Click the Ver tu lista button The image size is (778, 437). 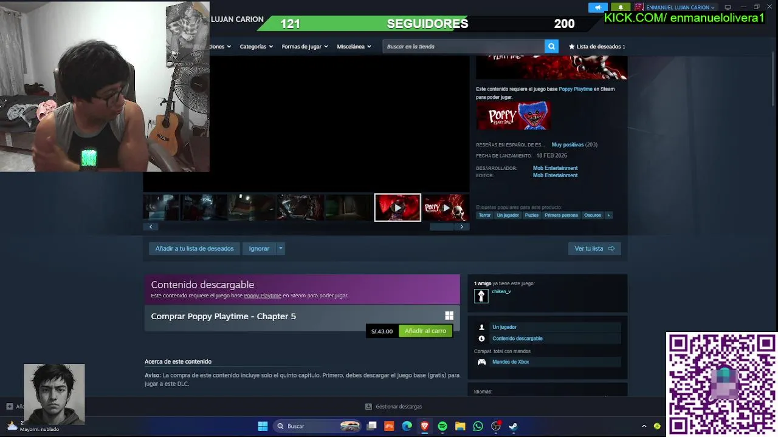[x=594, y=248]
